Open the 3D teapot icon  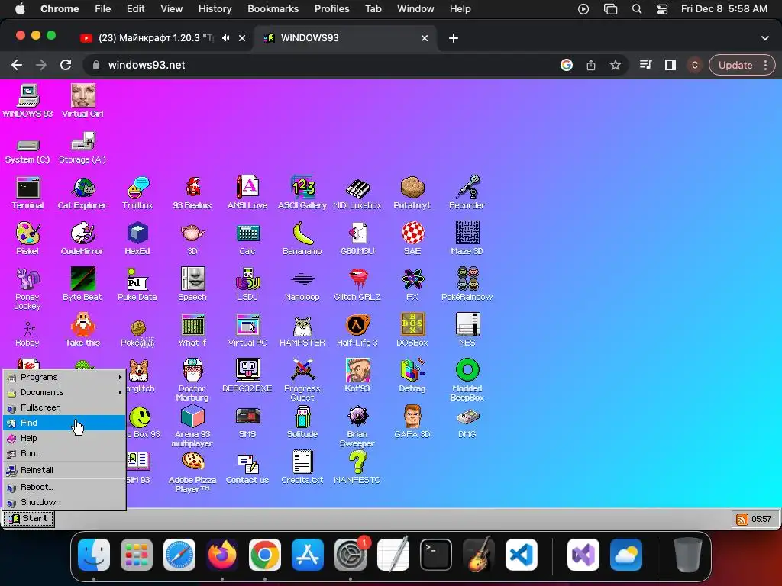tap(192, 239)
